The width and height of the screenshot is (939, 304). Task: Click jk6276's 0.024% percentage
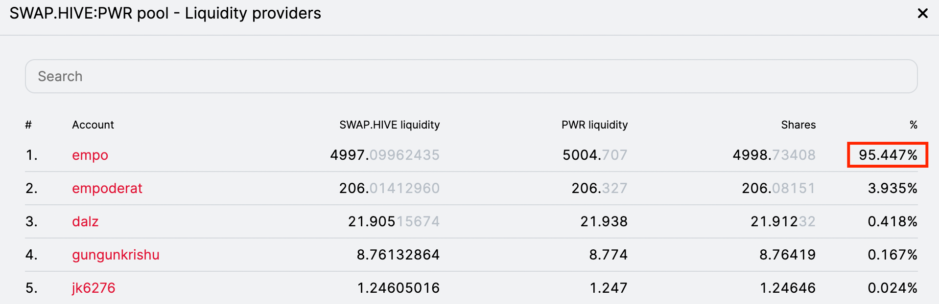click(x=892, y=288)
